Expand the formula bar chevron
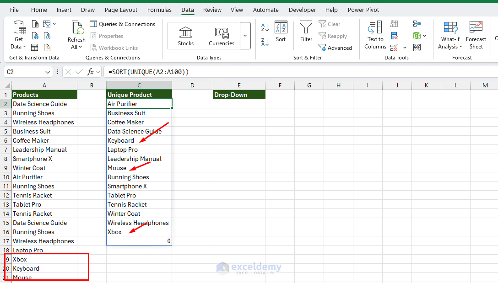The image size is (498, 283). click(x=98, y=72)
